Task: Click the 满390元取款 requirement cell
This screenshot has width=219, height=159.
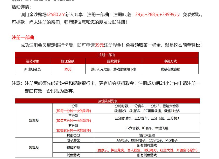Action: pos(114,69)
